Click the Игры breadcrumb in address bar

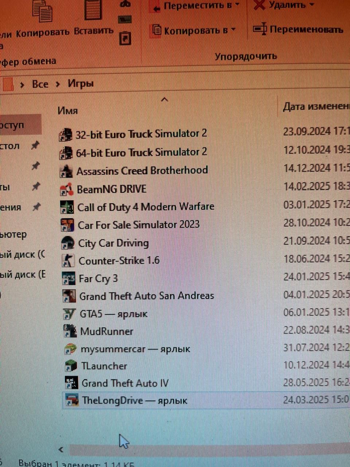coord(81,84)
